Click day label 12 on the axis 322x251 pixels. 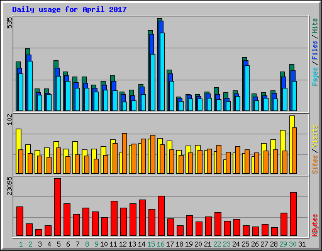pos(123,244)
